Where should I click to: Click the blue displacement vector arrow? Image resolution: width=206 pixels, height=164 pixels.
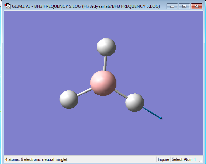click(x=153, y=113)
